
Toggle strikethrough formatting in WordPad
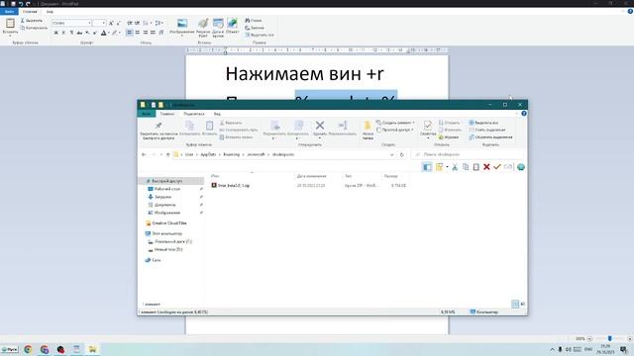[79, 33]
